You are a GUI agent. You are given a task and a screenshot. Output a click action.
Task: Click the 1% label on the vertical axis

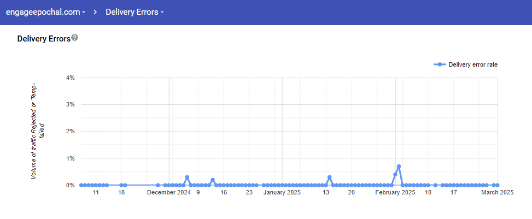point(70,158)
